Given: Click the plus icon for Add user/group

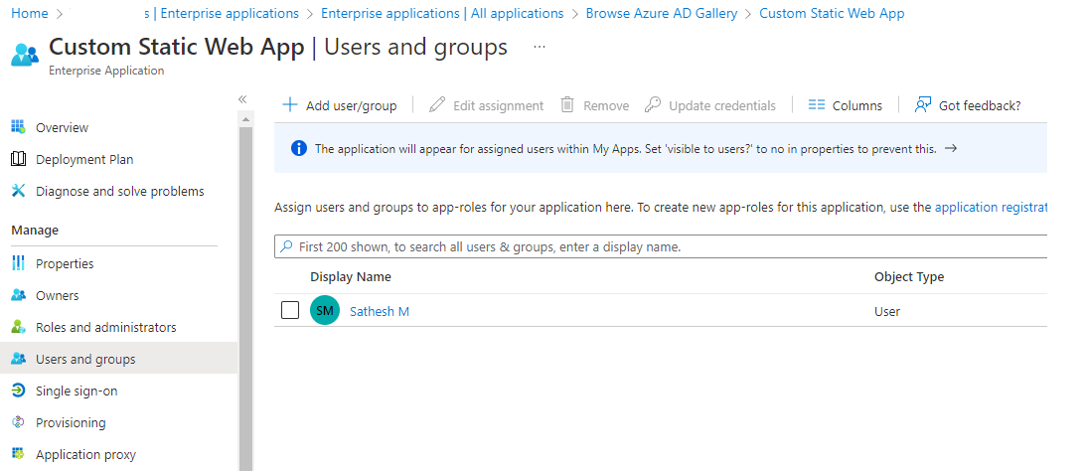Looking at the screenshot, I should click(290, 104).
